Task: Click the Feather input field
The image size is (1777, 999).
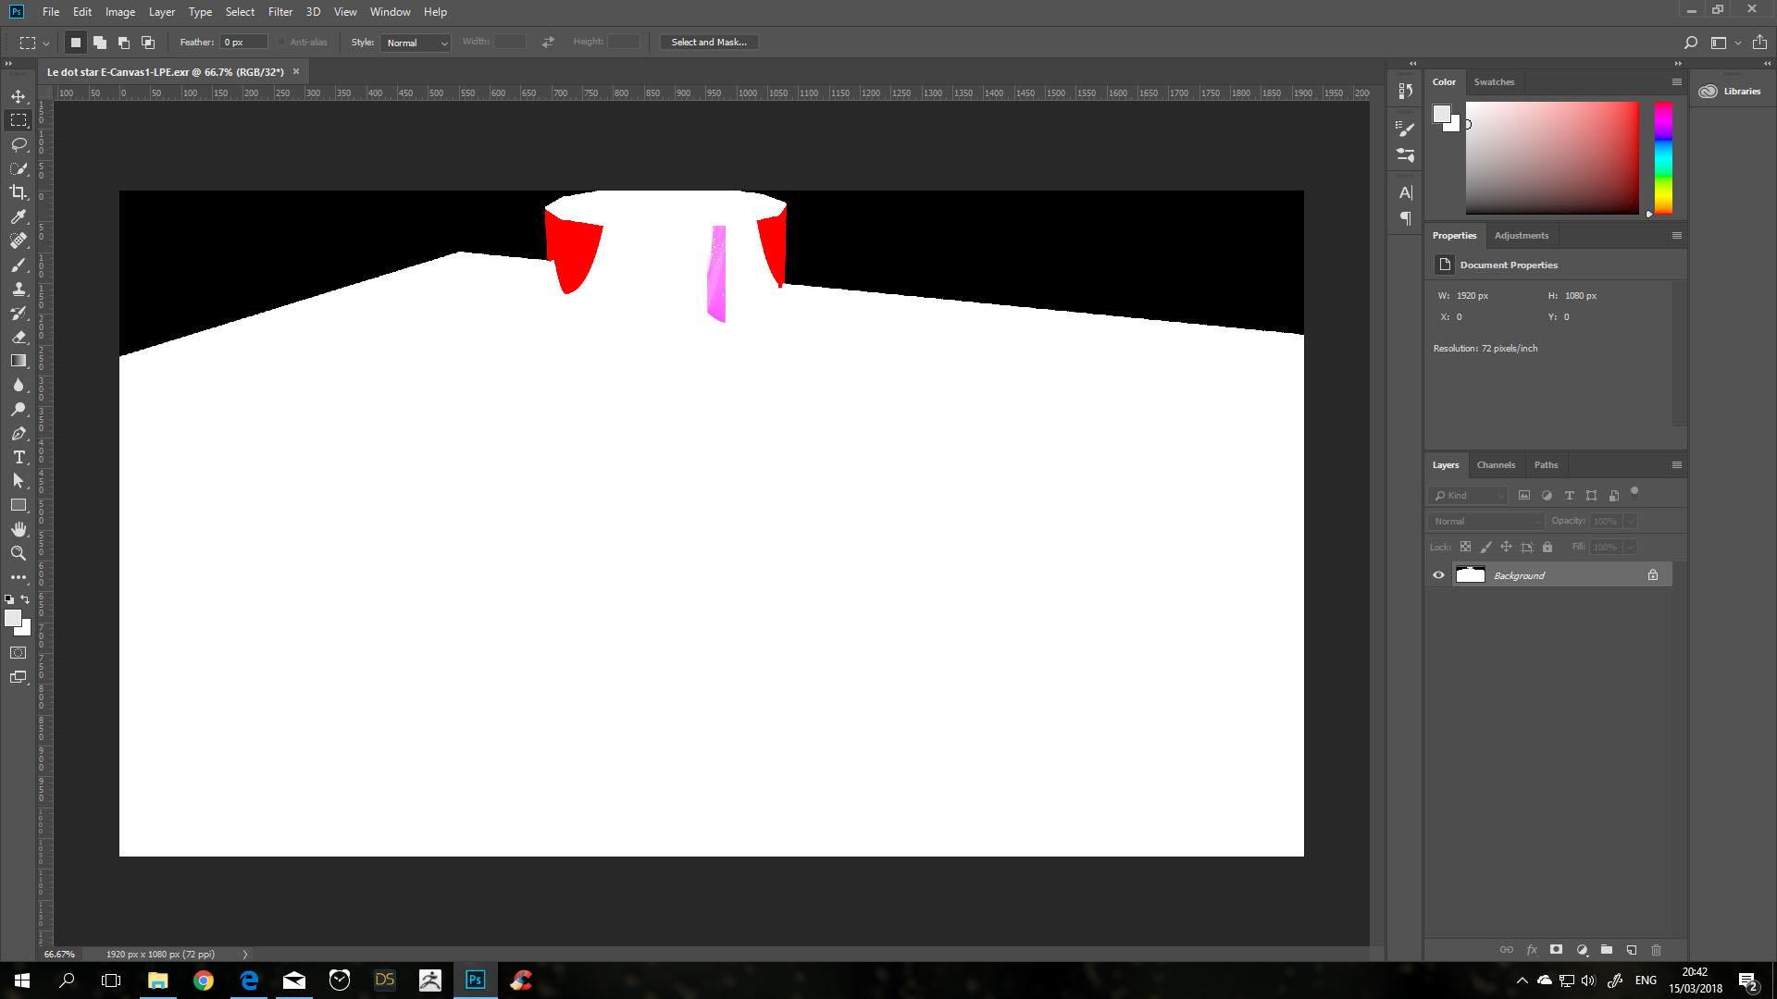Action: tap(243, 43)
